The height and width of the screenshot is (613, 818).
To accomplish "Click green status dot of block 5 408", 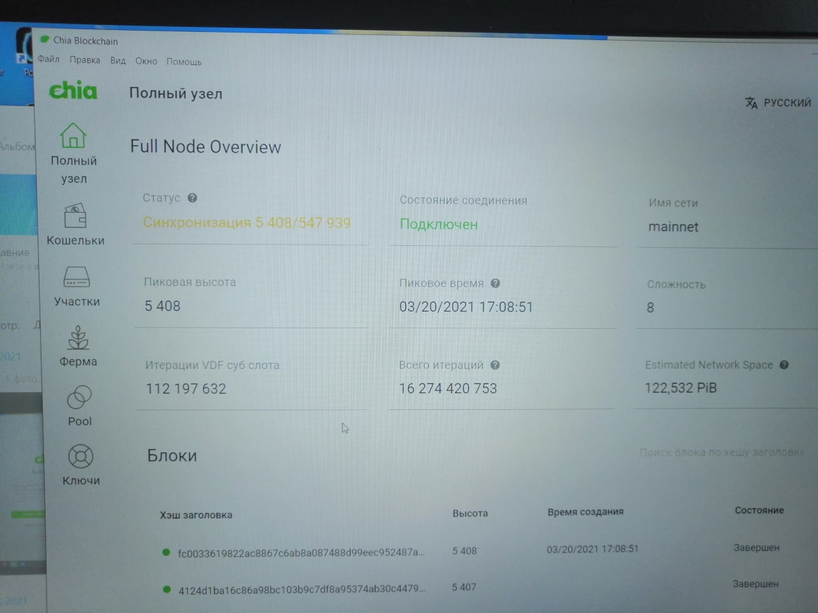I will [x=166, y=552].
